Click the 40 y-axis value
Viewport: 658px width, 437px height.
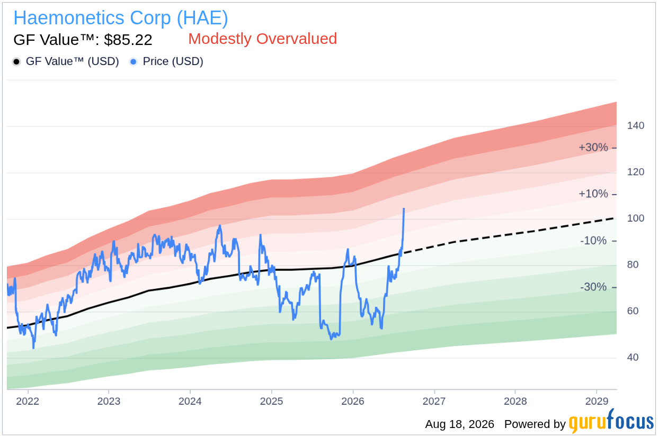(x=633, y=358)
